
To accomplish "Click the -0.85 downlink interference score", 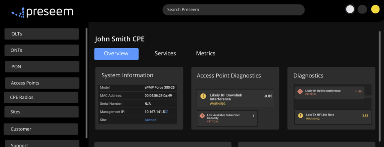I will pyautogui.click(x=268, y=96).
